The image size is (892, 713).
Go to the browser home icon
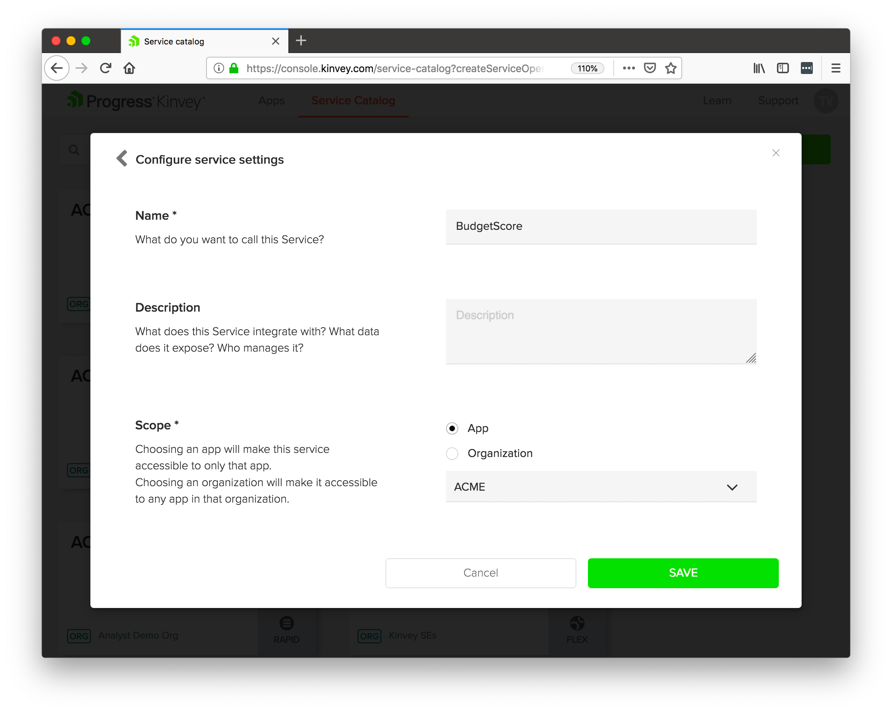(x=130, y=68)
